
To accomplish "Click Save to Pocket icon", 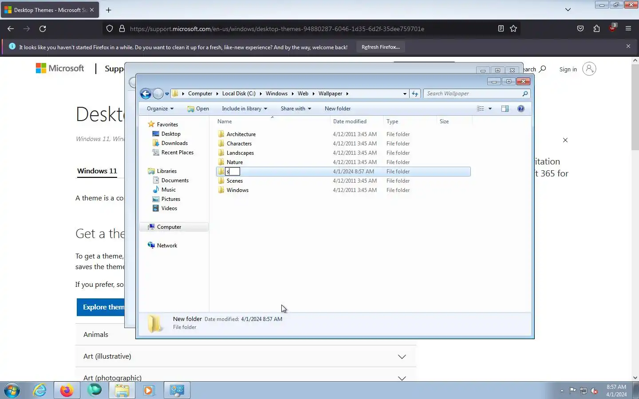I will click(580, 29).
